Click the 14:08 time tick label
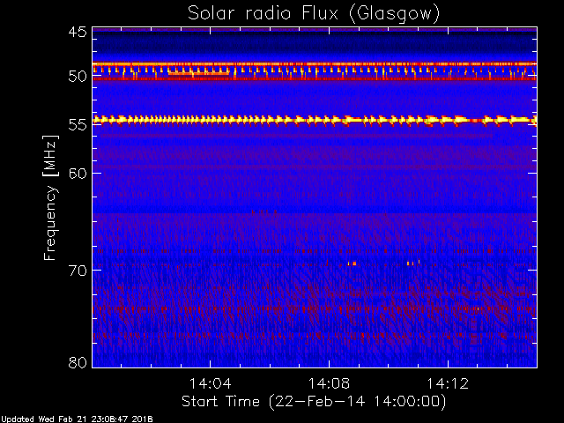564x423 pixels. (329, 384)
